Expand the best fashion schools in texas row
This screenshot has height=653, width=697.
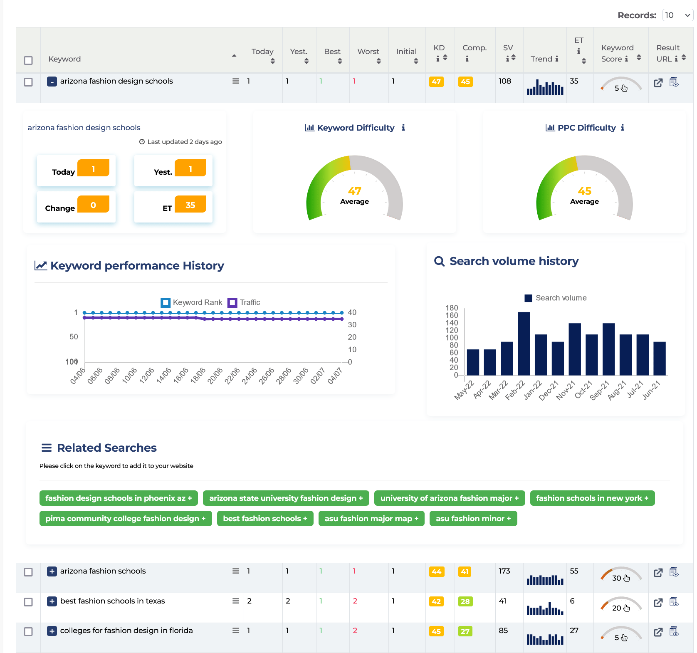(x=52, y=601)
